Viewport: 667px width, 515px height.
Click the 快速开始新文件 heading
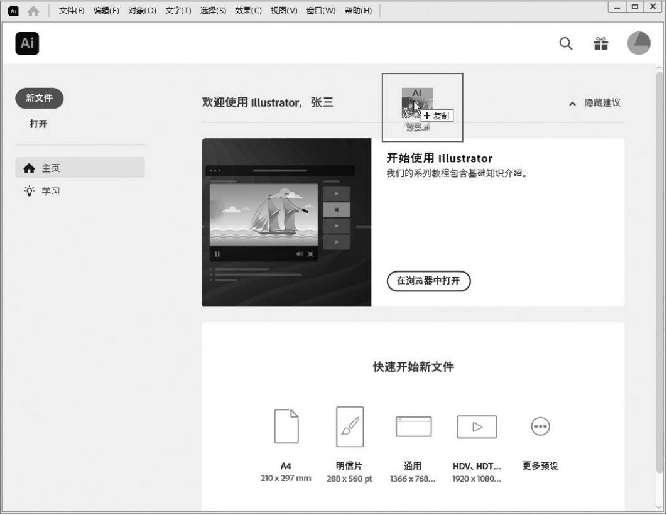click(413, 367)
